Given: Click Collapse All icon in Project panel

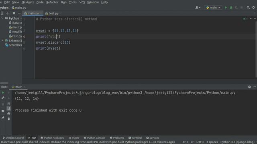Looking at the screenshot, I should pos(7,13).
